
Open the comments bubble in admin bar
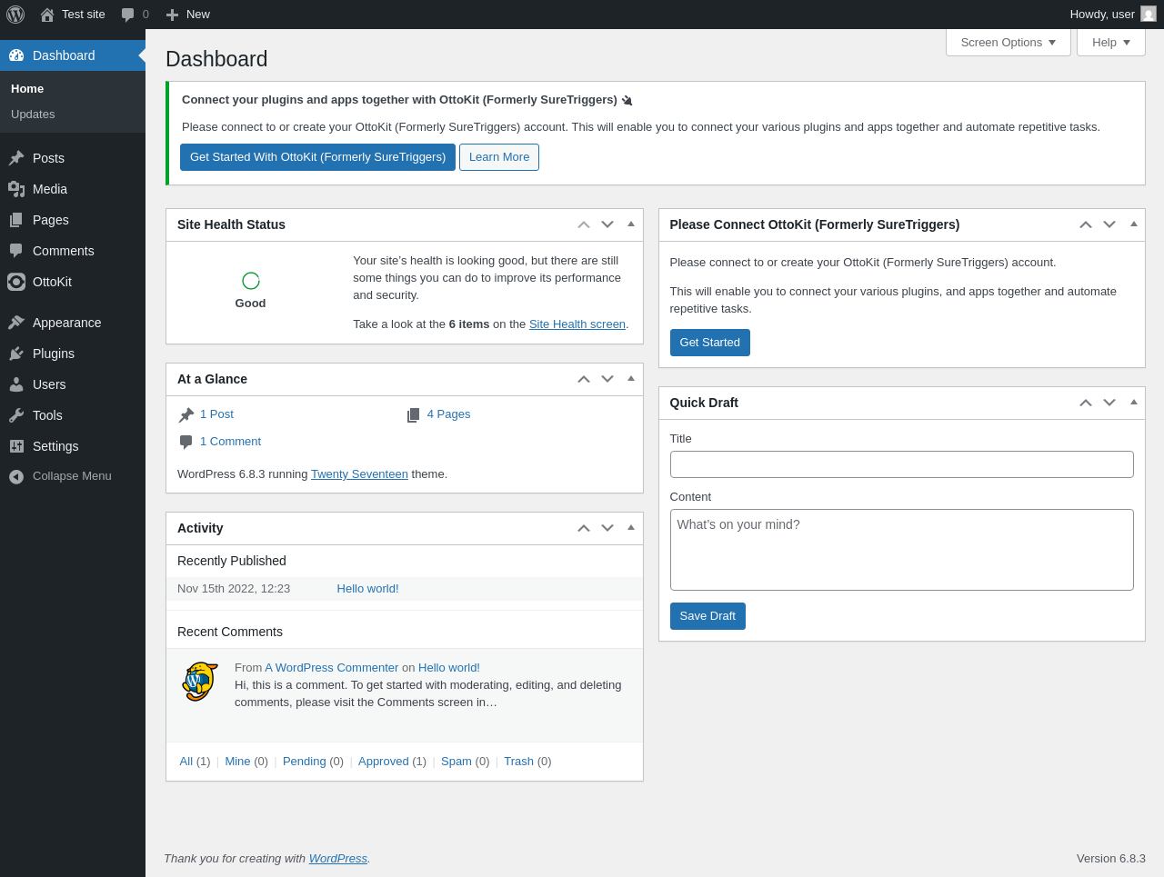(x=134, y=15)
